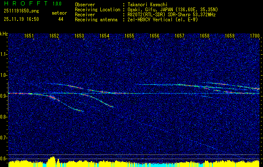Click the 1654 time marker

[x=105, y=35]
